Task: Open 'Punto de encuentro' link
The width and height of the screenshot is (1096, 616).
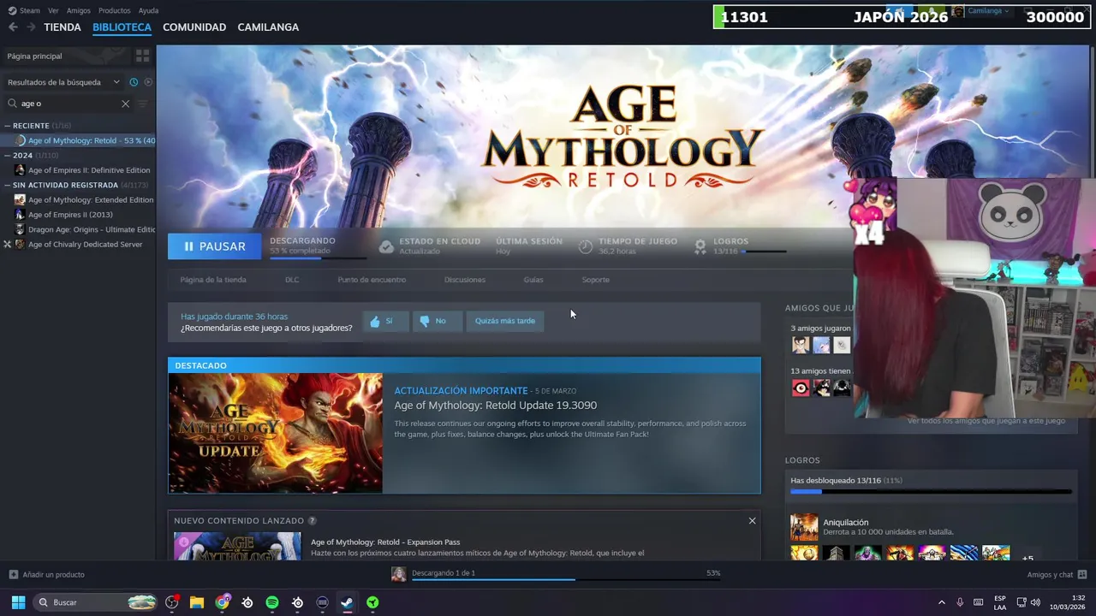Action: (x=372, y=280)
